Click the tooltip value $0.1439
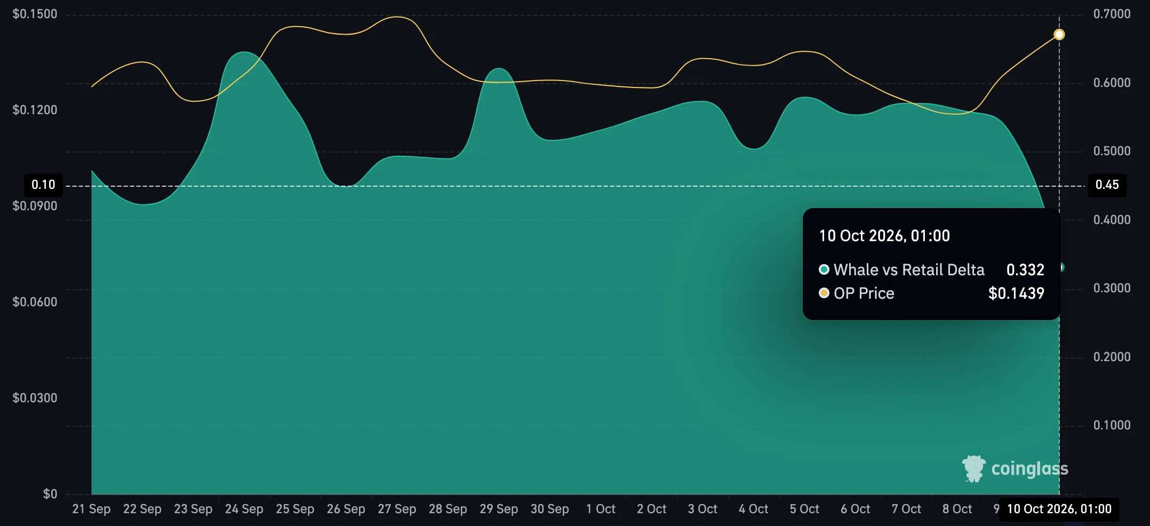The width and height of the screenshot is (1150, 526). click(1016, 293)
